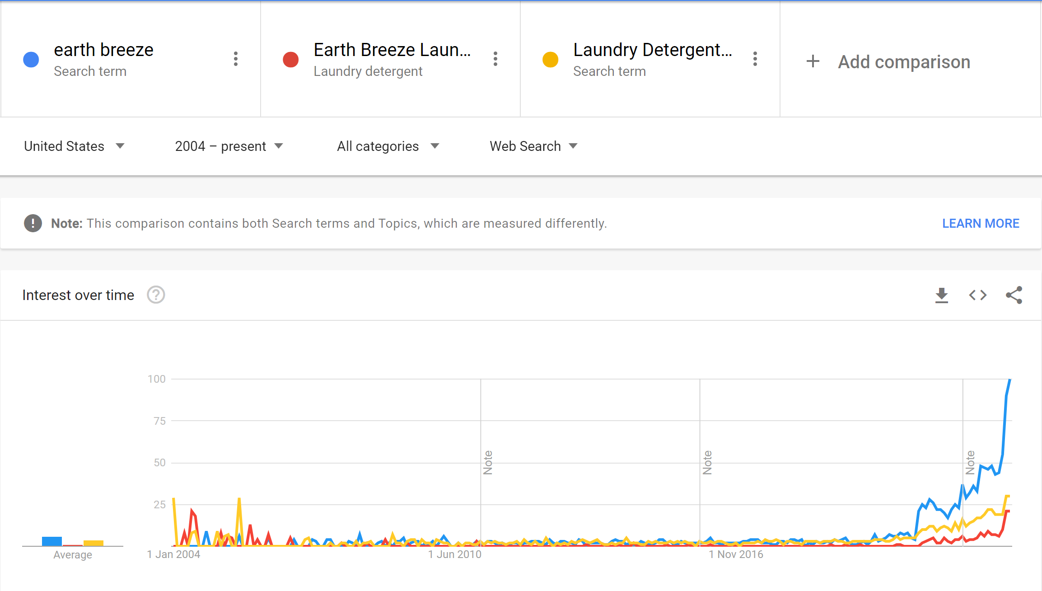This screenshot has height=591, width=1042.
Task: Download interest over time CSV
Action: pyautogui.click(x=941, y=295)
